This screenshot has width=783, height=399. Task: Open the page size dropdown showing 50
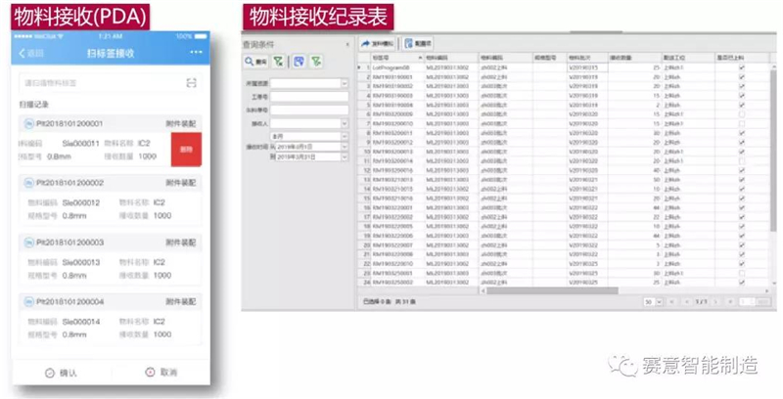pyautogui.click(x=649, y=301)
